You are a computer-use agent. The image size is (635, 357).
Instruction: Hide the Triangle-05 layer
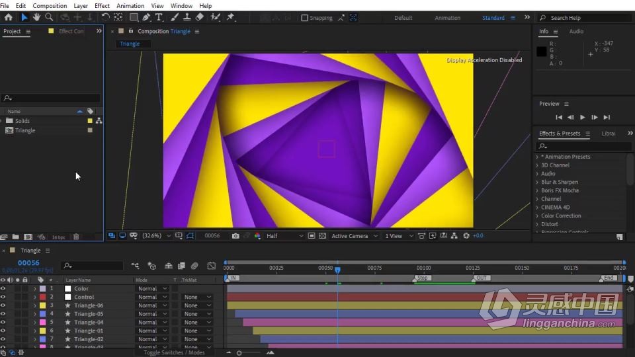pyautogui.click(x=3, y=313)
